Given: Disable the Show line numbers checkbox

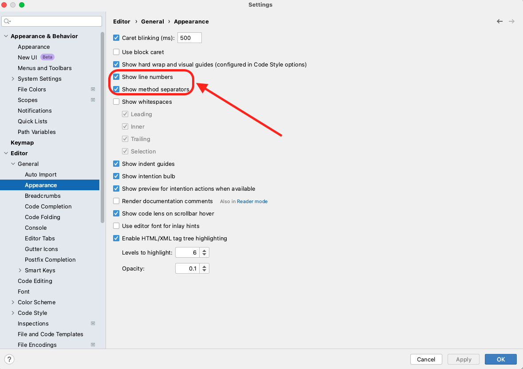Looking at the screenshot, I should (x=116, y=77).
